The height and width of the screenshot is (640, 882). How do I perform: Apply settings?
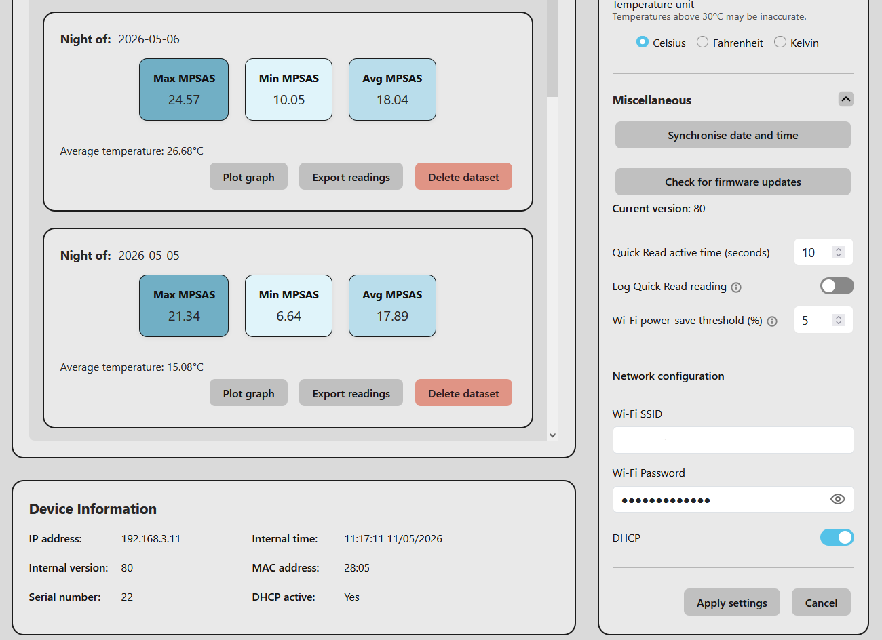[732, 603]
